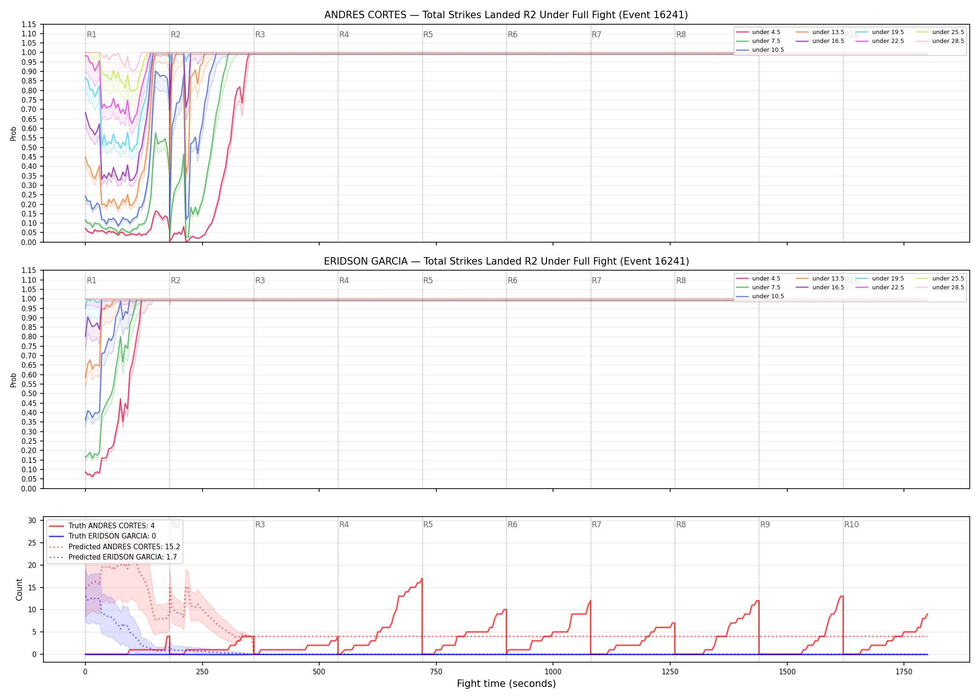Click 'under 10.5' legend entry in middle chart
980x700 pixels.
760,296
